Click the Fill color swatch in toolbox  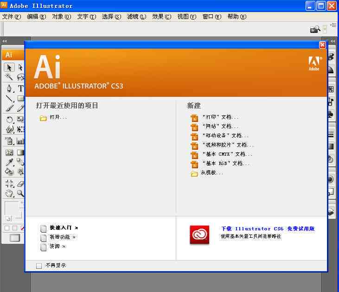click(x=11, y=208)
